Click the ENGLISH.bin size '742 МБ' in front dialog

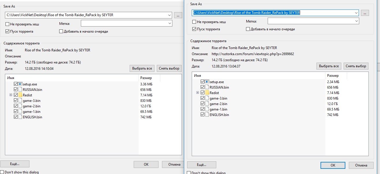tap(333, 115)
